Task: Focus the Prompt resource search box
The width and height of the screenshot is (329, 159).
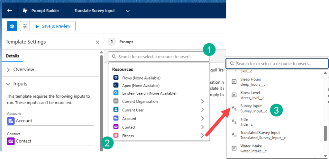Action: point(159,57)
